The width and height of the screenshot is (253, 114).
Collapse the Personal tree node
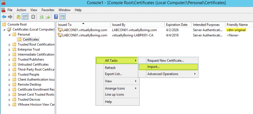pyautogui.click(x=9, y=35)
